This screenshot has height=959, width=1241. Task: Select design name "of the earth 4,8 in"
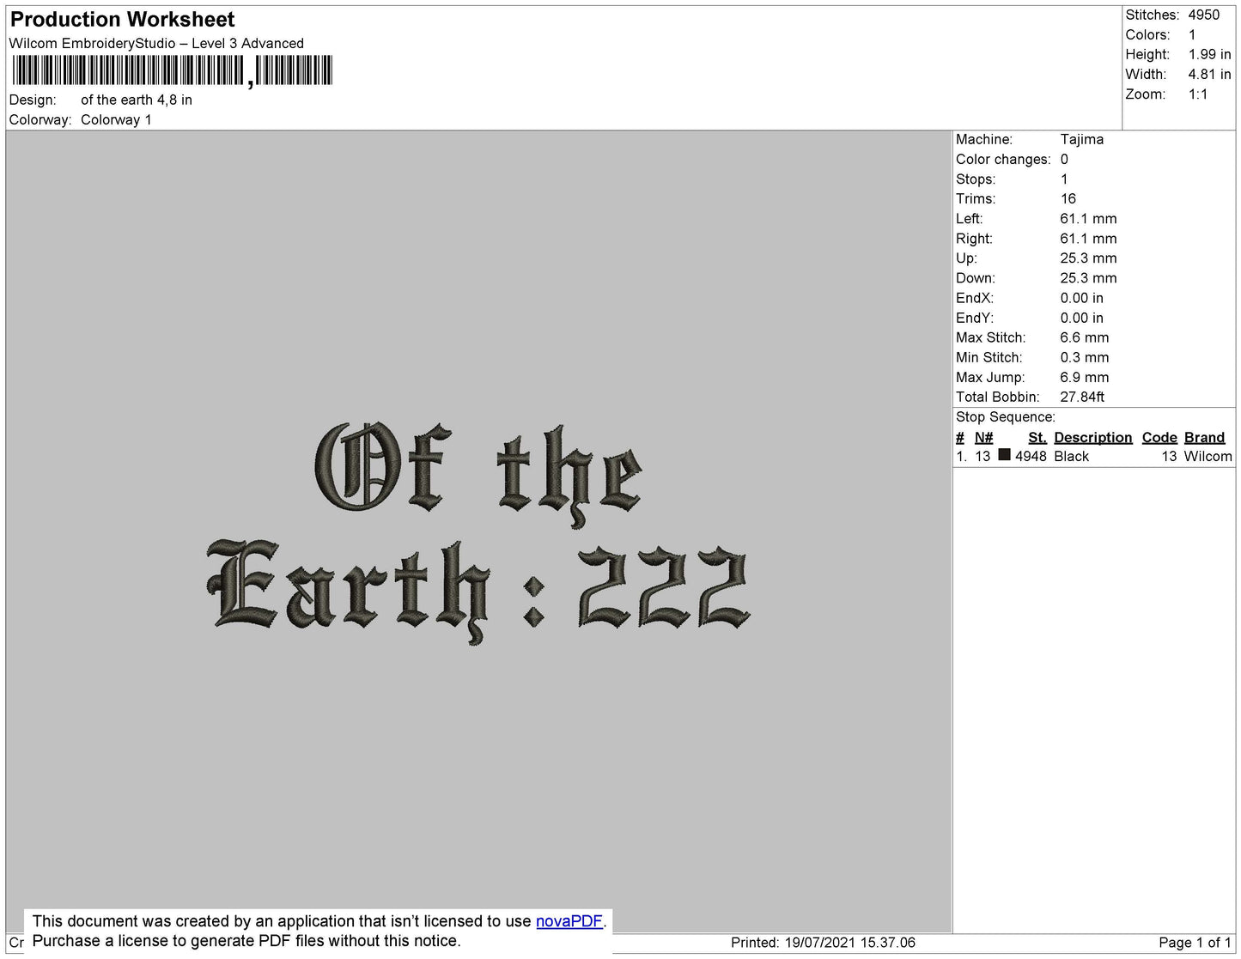coord(137,100)
